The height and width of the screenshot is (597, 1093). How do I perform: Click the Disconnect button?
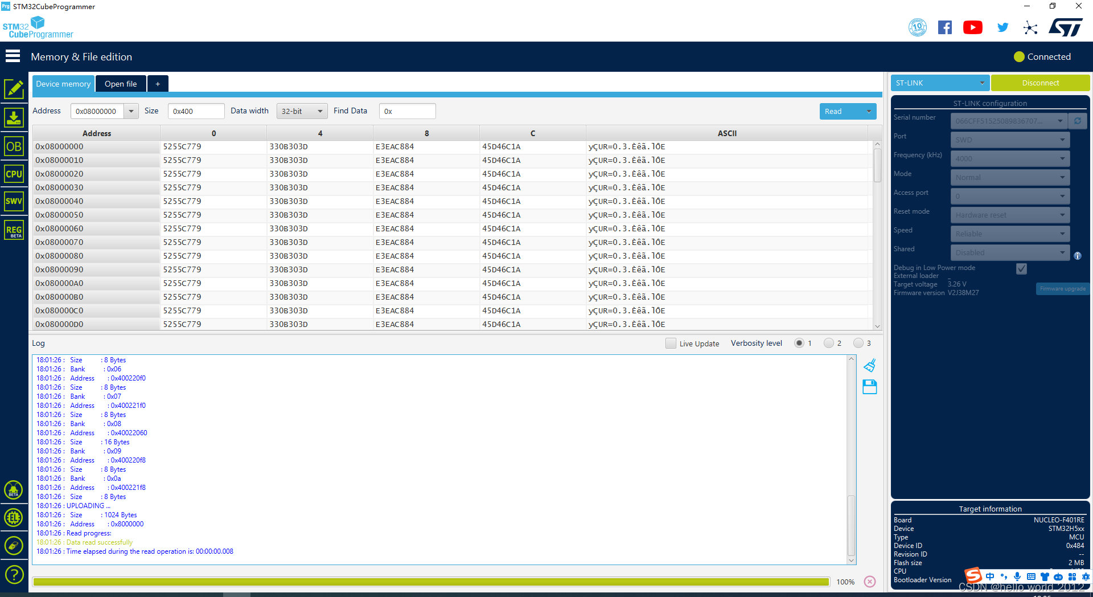[x=1040, y=83]
